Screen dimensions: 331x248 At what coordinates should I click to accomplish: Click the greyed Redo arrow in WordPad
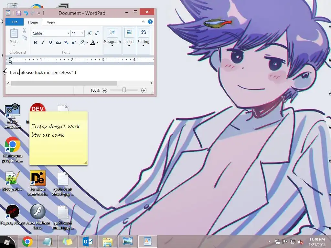click(x=33, y=13)
